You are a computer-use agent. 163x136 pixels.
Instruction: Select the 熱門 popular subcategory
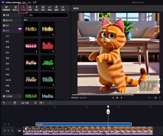[8, 36]
